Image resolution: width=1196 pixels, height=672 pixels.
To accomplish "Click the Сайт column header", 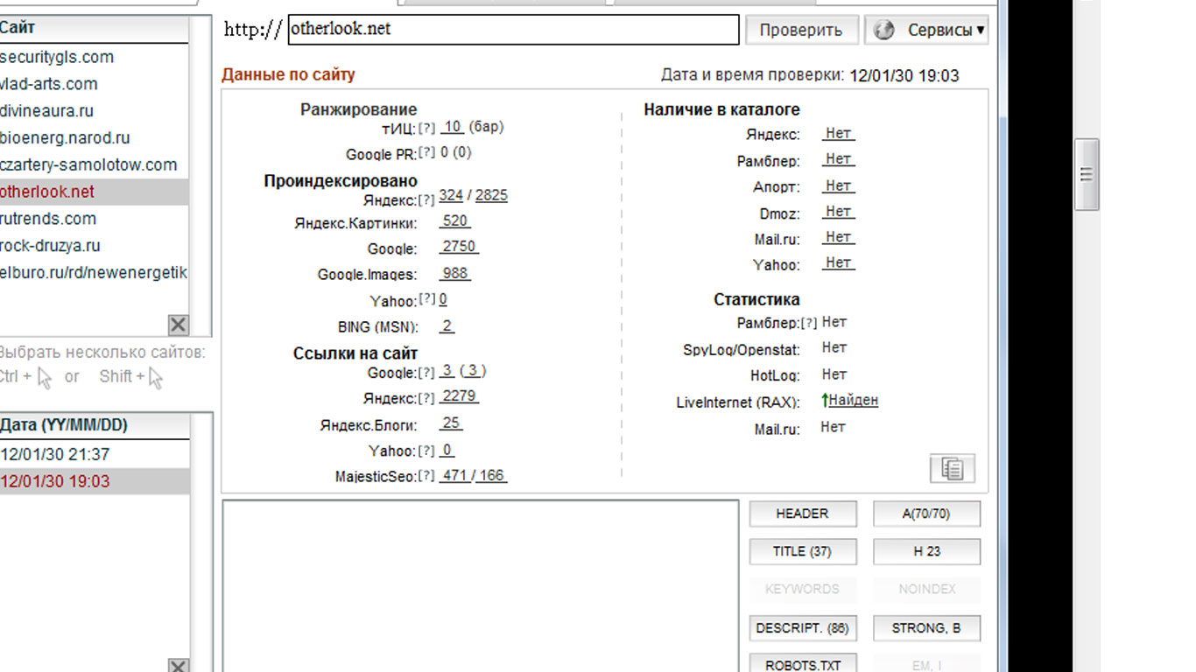I will click(x=94, y=28).
